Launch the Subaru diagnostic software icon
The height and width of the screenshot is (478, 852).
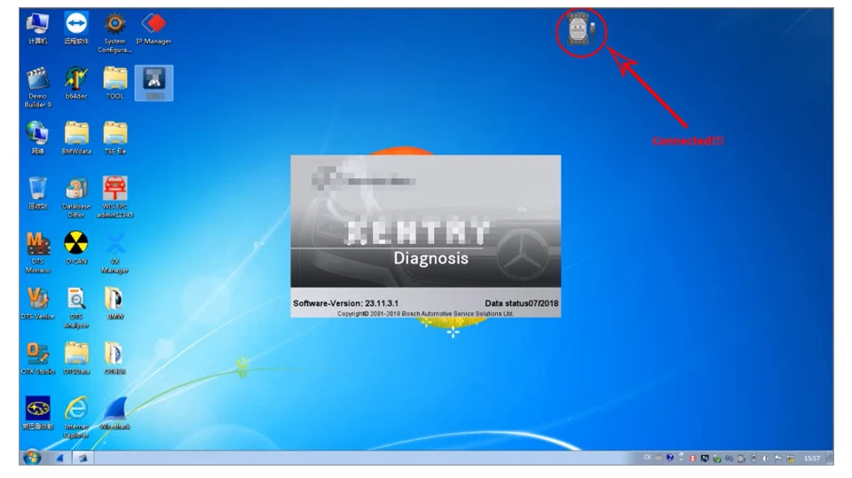(37, 413)
